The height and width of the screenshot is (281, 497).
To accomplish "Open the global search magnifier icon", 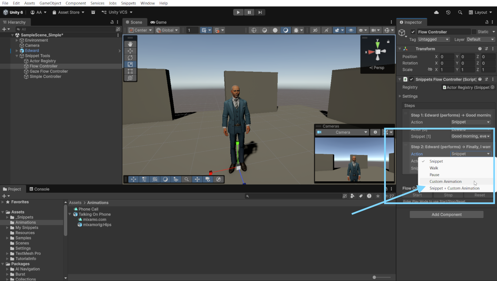I will click(460, 12).
